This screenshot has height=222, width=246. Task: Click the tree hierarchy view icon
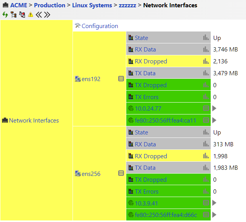coord(13,15)
